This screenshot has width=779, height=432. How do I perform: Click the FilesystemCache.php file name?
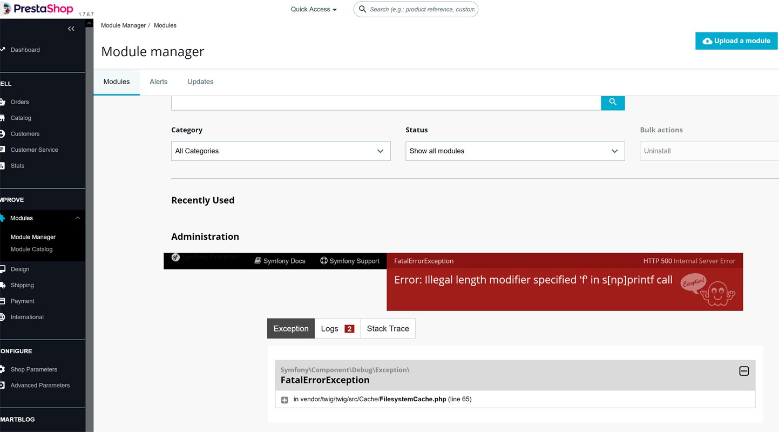pyautogui.click(x=413, y=400)
